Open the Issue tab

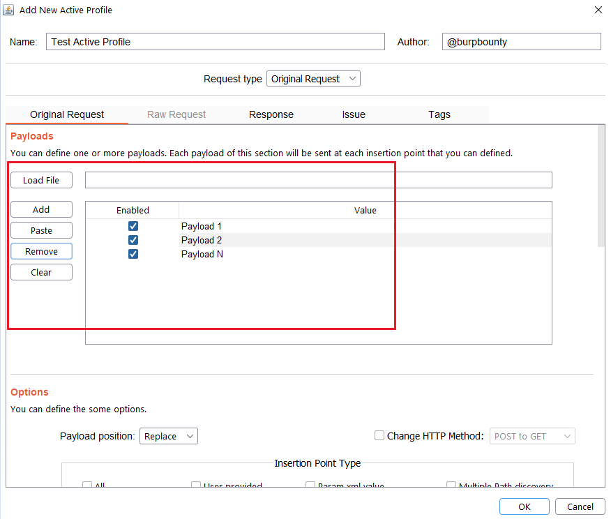(354, 114)
